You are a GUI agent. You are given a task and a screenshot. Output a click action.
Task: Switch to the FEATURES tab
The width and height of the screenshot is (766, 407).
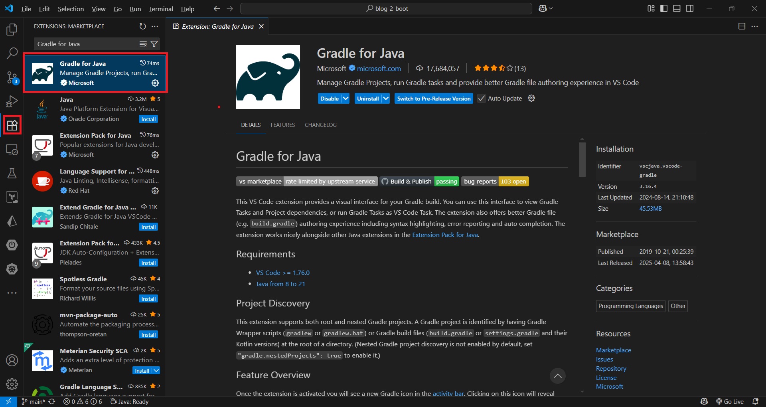point(283,125)
